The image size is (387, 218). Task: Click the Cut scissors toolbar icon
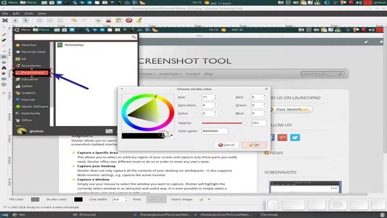108,20
